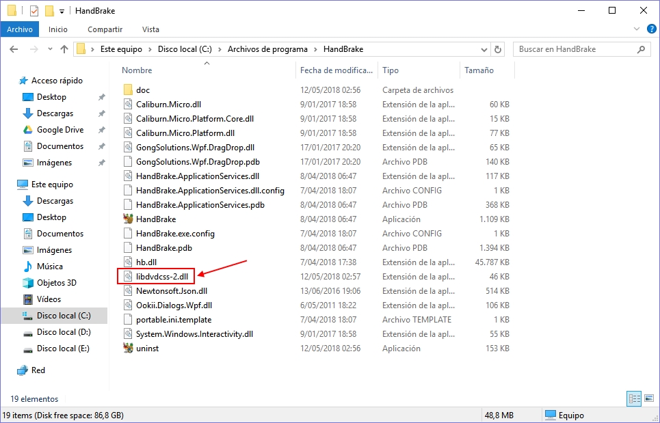Open Red network in sidebar
Screen dimensions: 660x423
(38, 370)
